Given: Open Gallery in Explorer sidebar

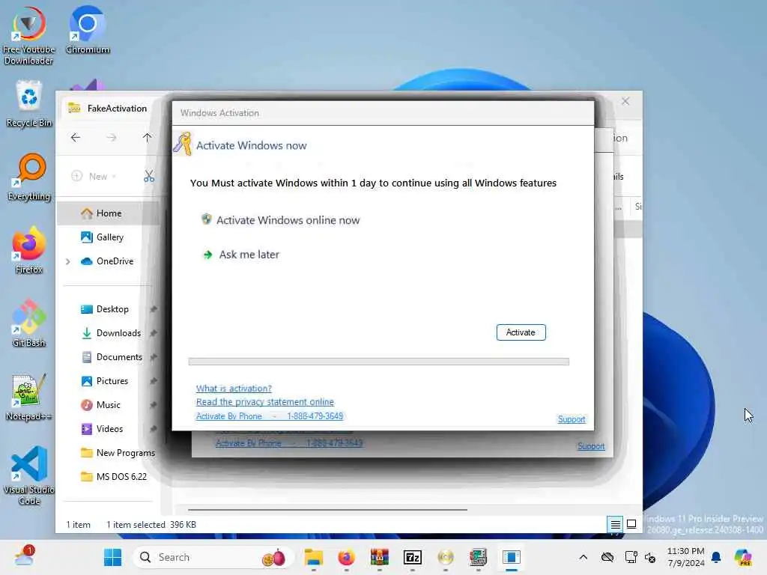Looking at the screenshot, I should click(109, 237).
